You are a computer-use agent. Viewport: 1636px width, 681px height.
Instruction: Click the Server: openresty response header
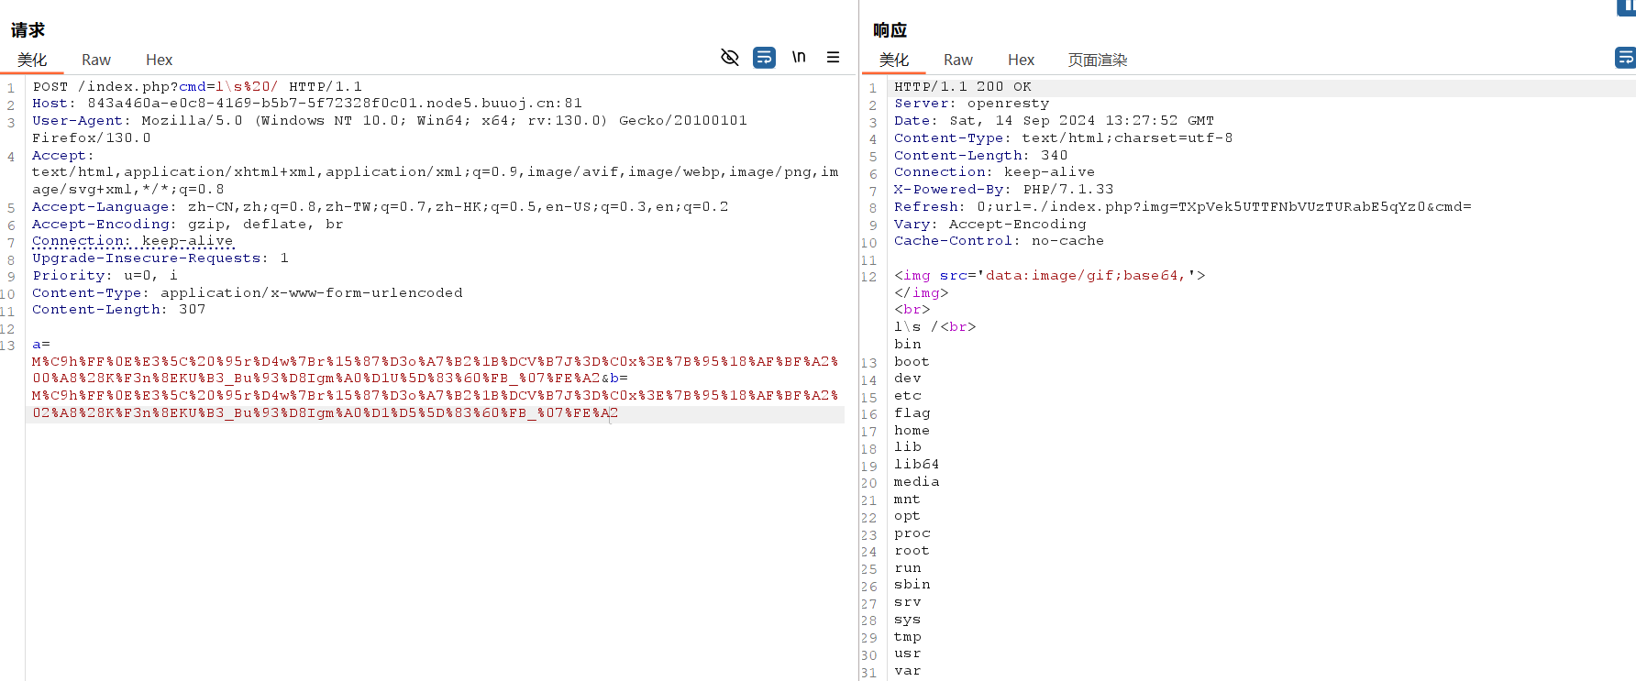tap(972, 104)
